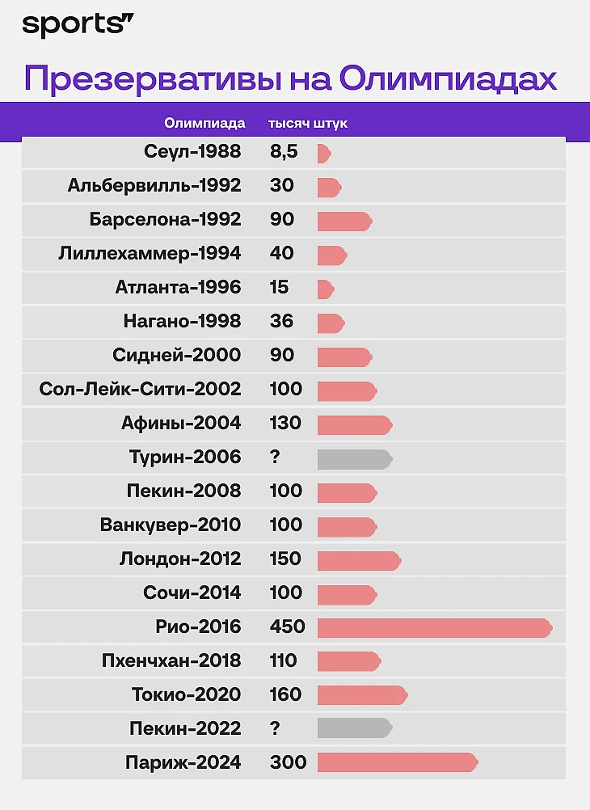Select the Атланта-1996 value 15

[x=279, y=287]
